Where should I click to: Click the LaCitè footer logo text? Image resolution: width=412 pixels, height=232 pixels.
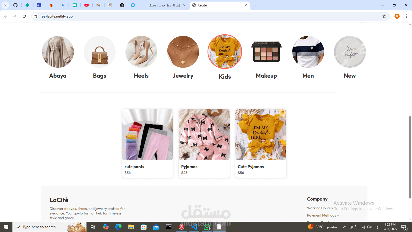(x=59, y=200)
